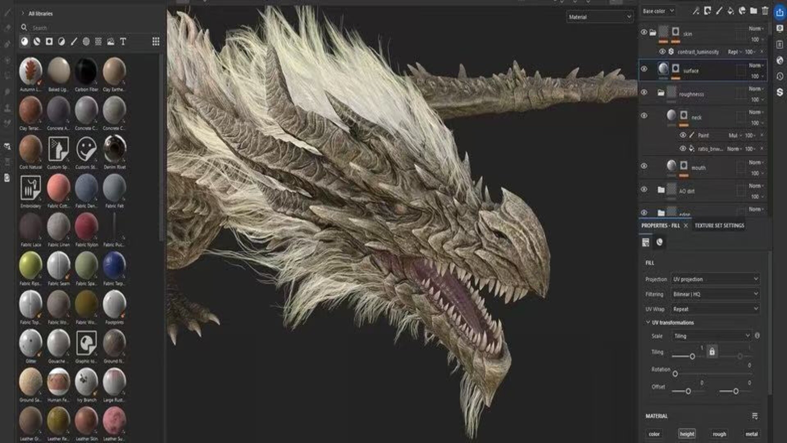This screenshot has width=787, height=443.
Task: Click the tiling lock icon
Action: point(712,352)
